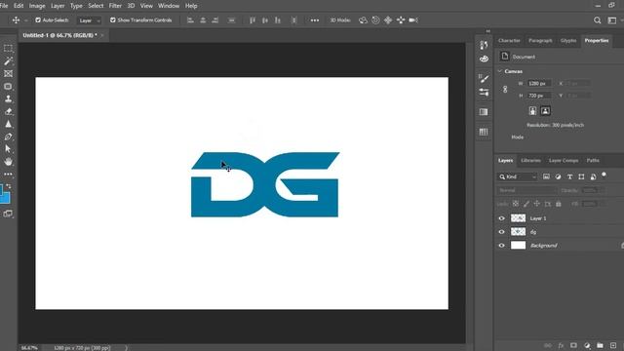Open the History panel icon
Image resolution: width=624 pixels, height=351 pixels.
click(x=484, y=45)
